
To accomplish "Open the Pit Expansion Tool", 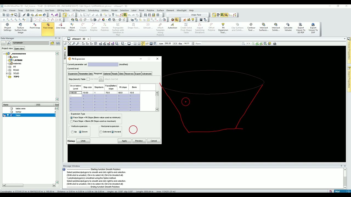I will (223, 28).
